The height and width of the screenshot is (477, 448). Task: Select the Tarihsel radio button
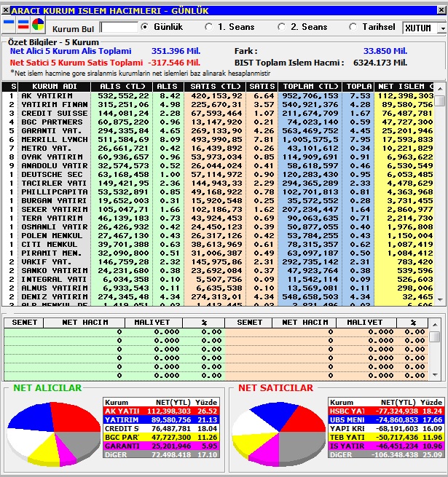[x=353, y=27]
